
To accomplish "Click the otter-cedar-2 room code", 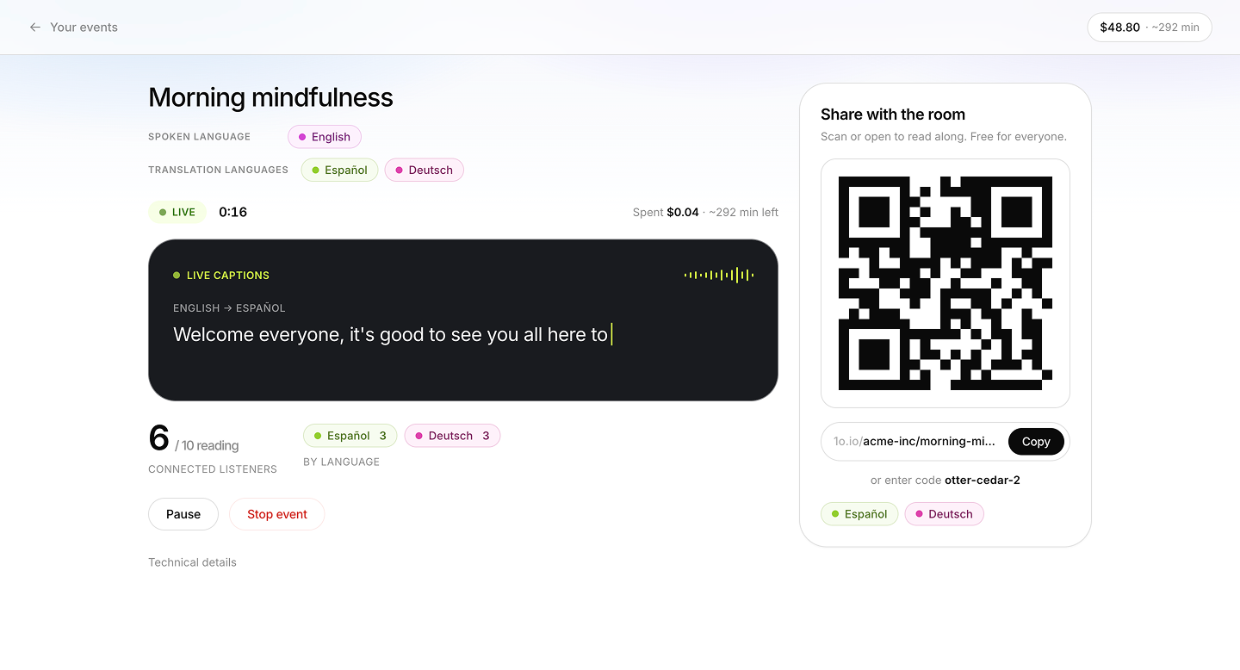I will point(983,480).
